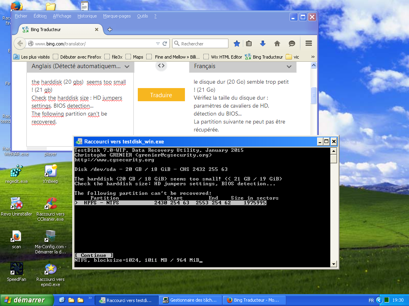409x306 pixels.
Task: Expand the Anglais source language dropdown
Action: 81,67
